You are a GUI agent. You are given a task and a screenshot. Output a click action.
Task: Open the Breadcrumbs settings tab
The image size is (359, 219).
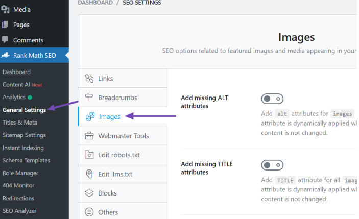pyautogui.click(x=123, y=98)
